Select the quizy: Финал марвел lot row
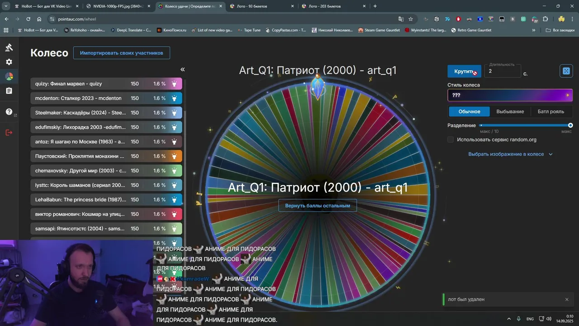Screen dimensions: 579x326 point(106,84)
